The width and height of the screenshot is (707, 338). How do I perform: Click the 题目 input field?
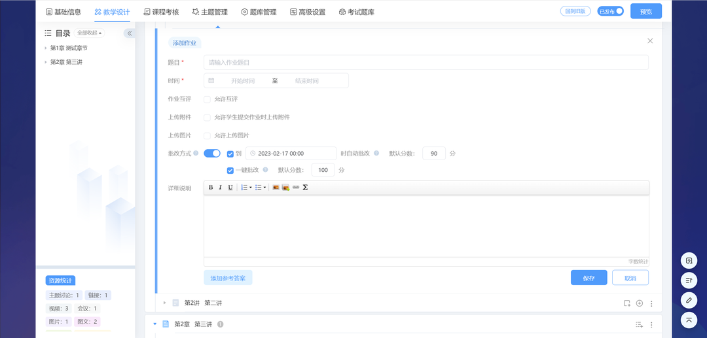tap(426, 63)
